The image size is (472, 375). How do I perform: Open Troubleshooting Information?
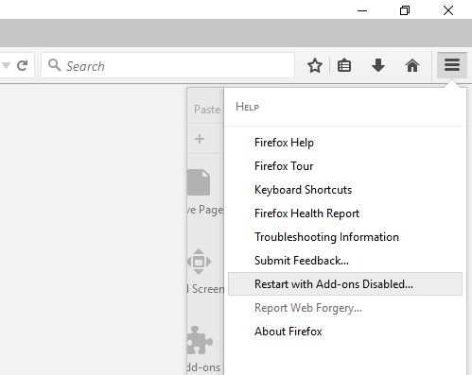[345, 237]
